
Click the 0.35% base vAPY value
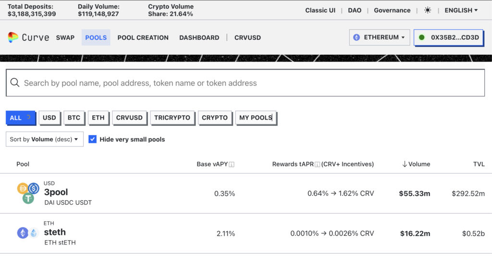224,194
